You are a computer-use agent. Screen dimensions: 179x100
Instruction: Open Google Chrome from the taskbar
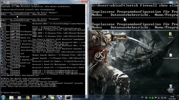tap(28, 97)
